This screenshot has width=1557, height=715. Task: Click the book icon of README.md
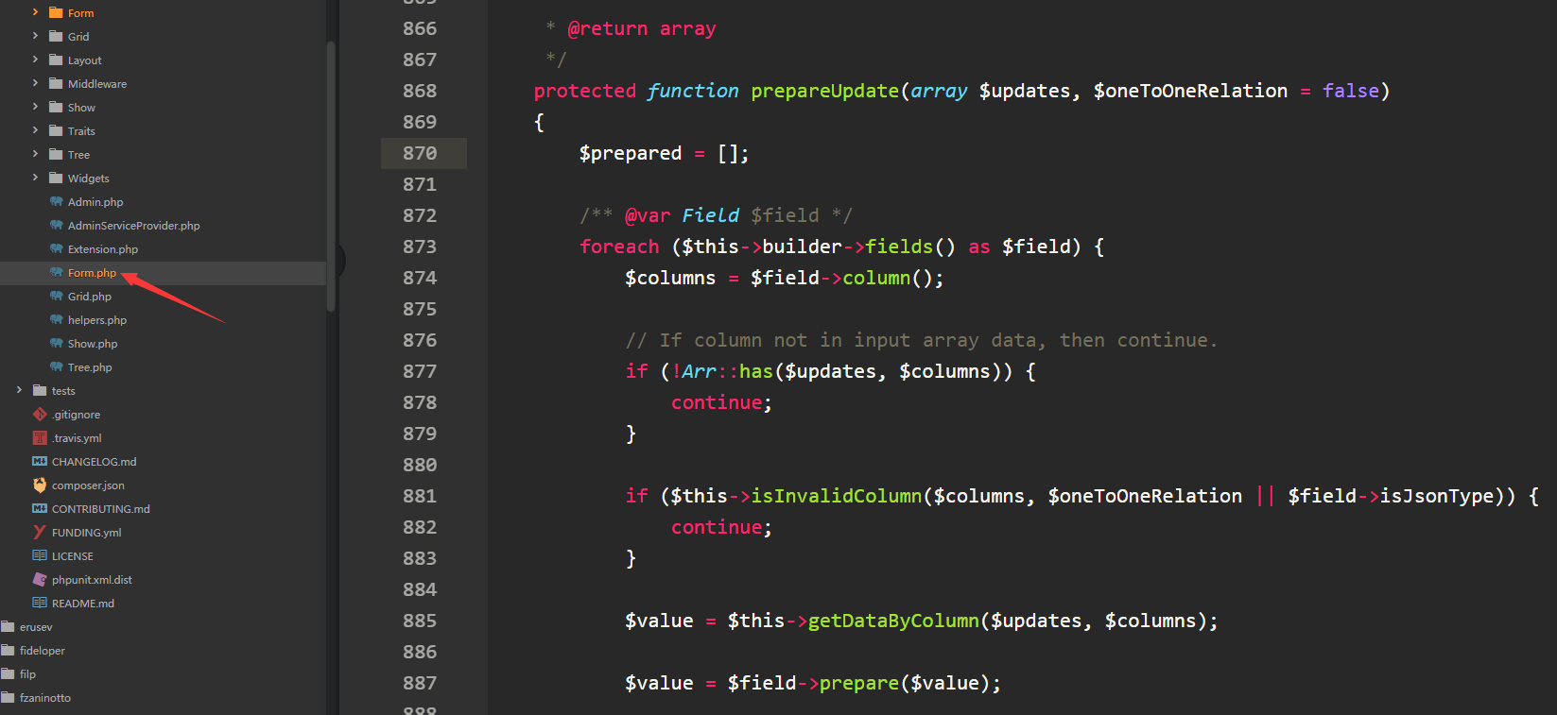click(40, 603)
